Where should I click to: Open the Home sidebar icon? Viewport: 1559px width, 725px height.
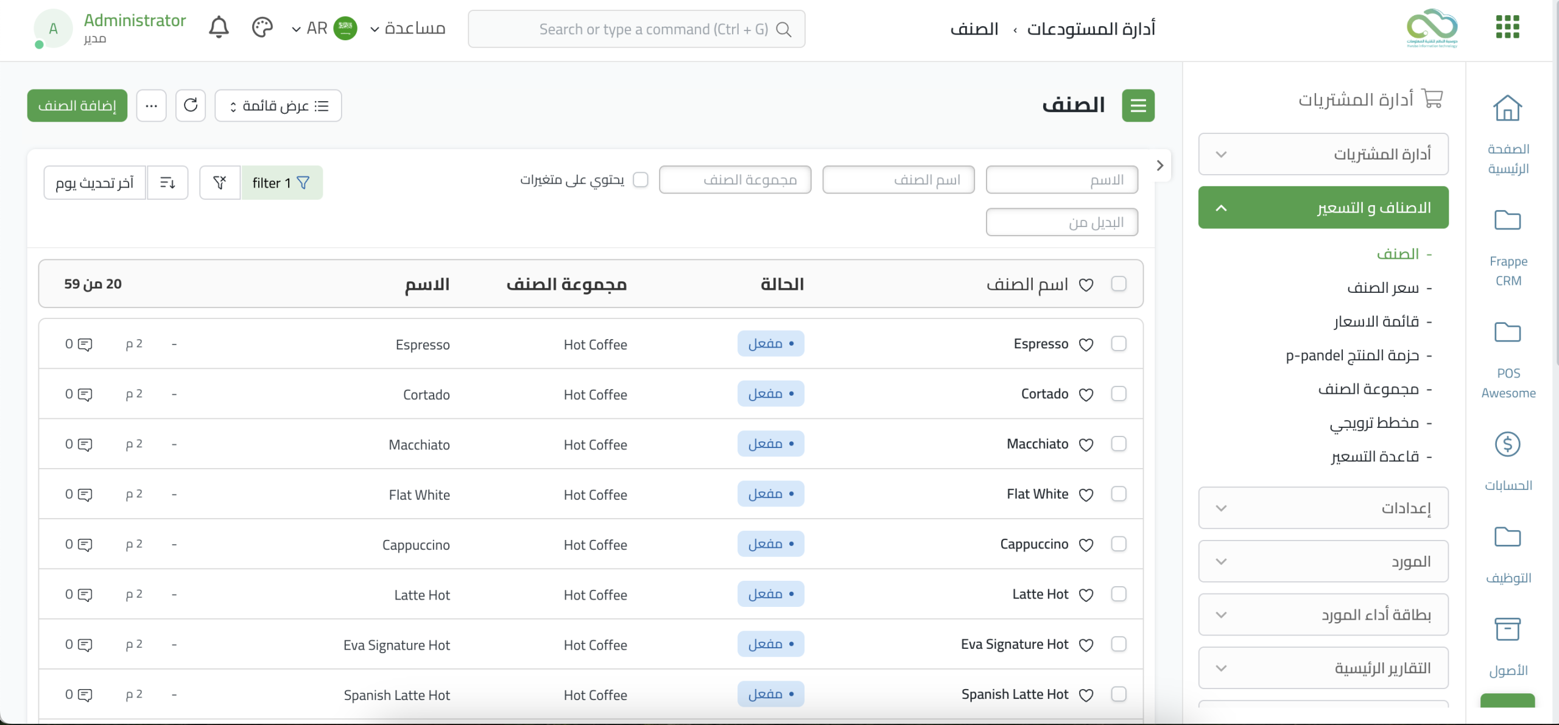pyautogui.click(x=1507, y=108)
